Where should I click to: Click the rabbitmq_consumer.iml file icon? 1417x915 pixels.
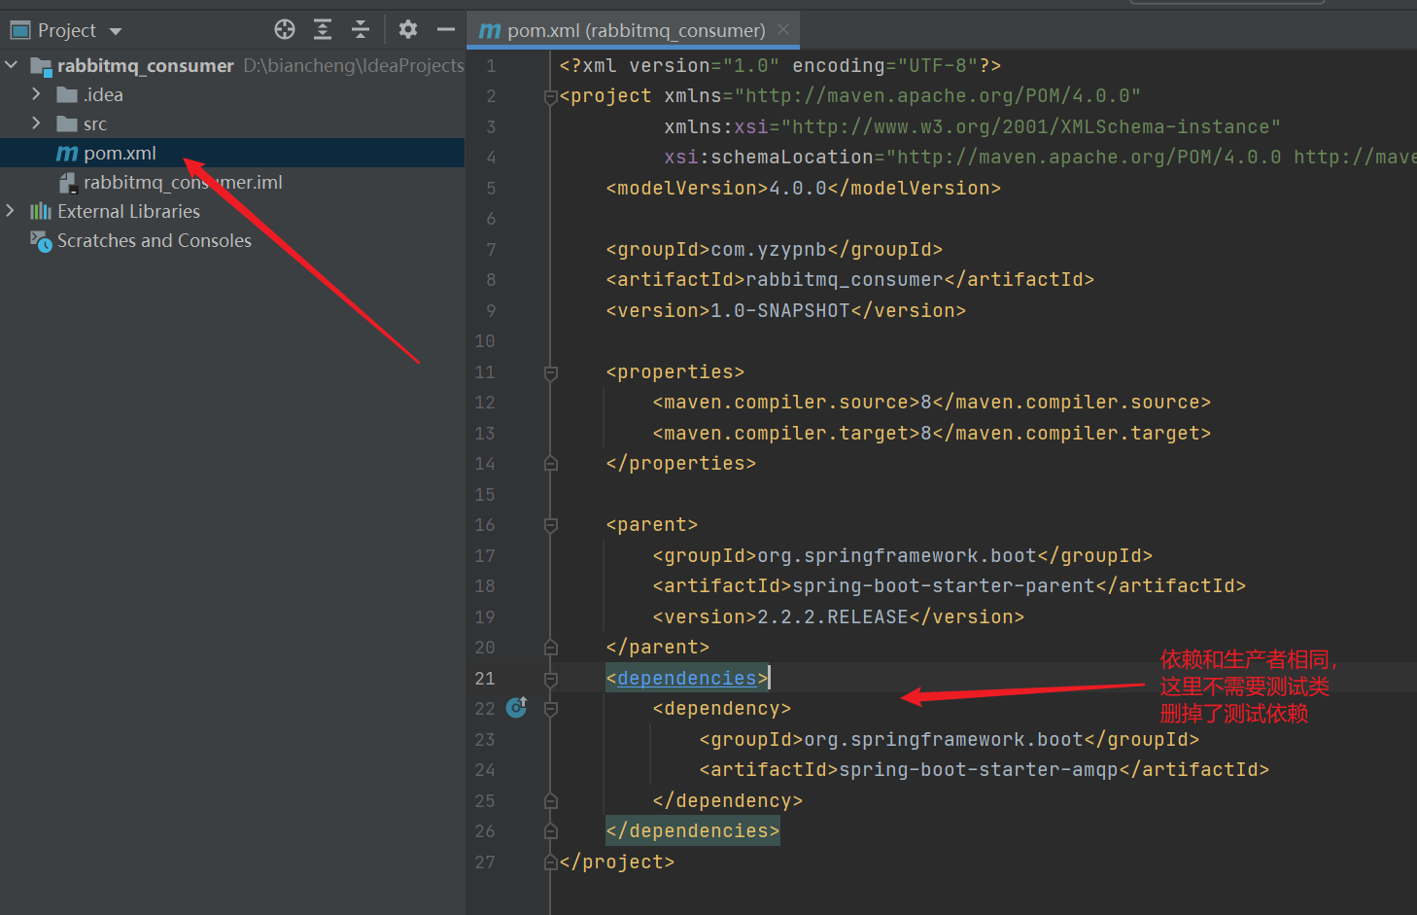click(x=68, y=182)
